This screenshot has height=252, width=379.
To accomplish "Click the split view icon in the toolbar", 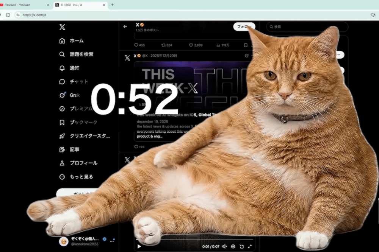I will pos(8,15).
